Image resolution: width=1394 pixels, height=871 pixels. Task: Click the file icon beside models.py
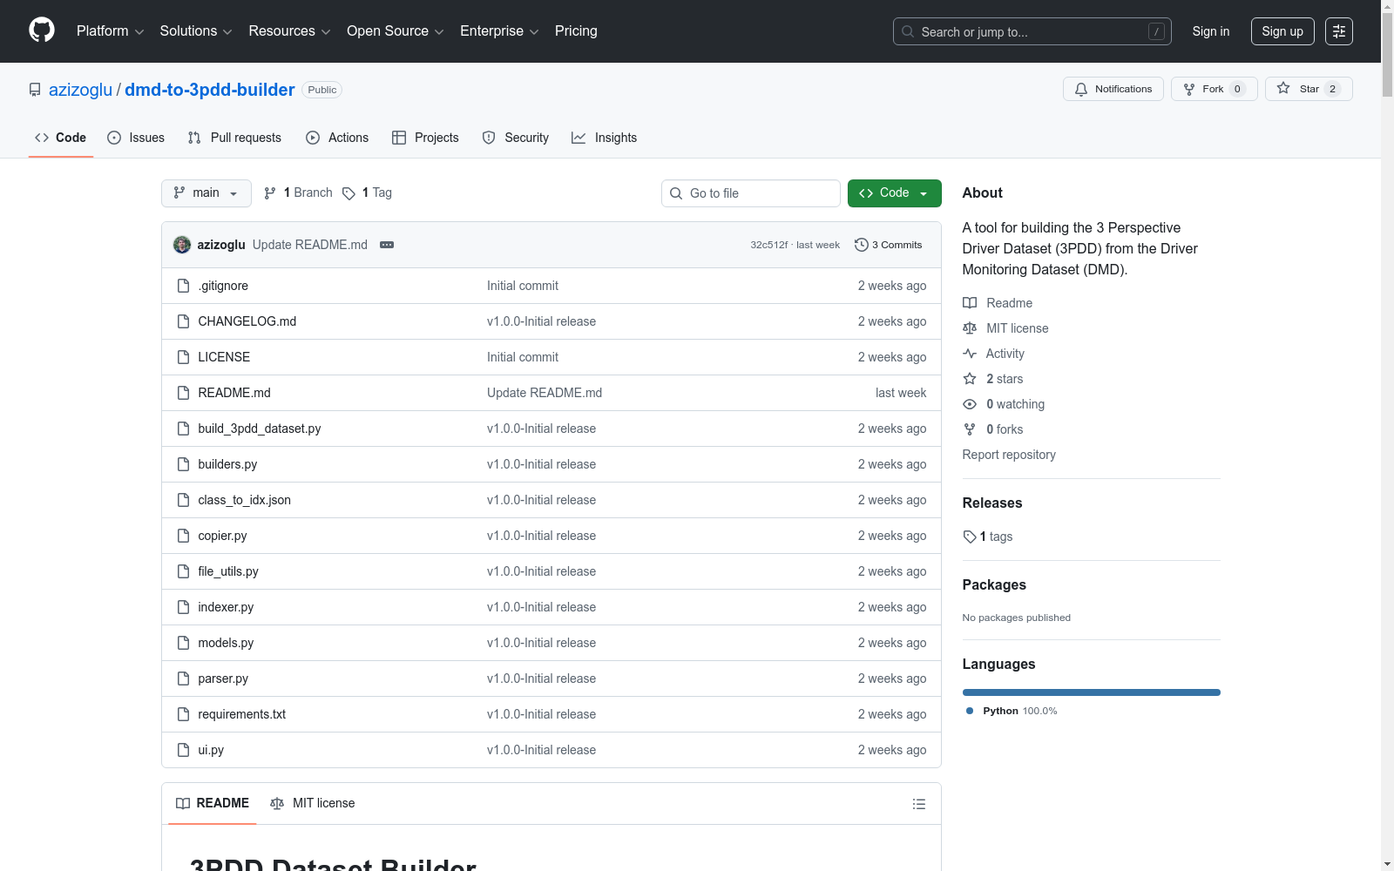[183, 643]
